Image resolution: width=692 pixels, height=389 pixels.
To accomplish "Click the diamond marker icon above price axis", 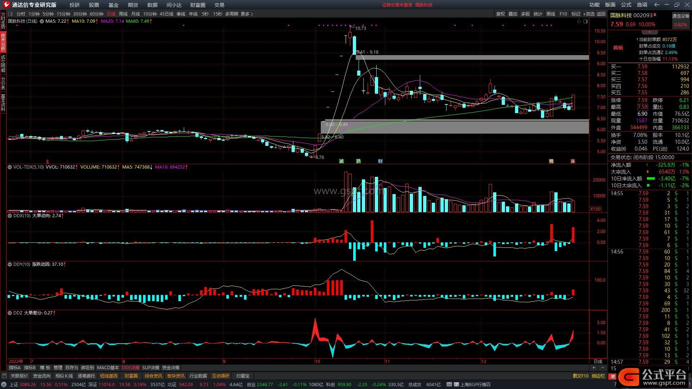I will (x=579, y=22).
